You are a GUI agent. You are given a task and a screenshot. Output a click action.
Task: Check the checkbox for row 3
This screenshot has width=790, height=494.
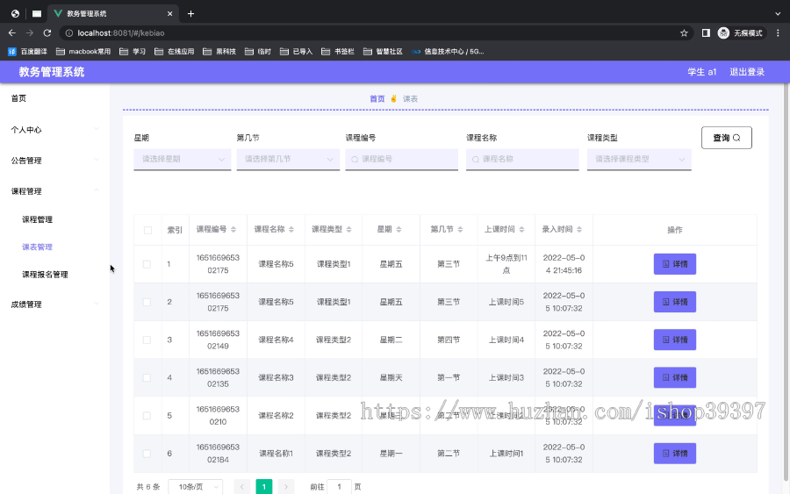[147, 340]
